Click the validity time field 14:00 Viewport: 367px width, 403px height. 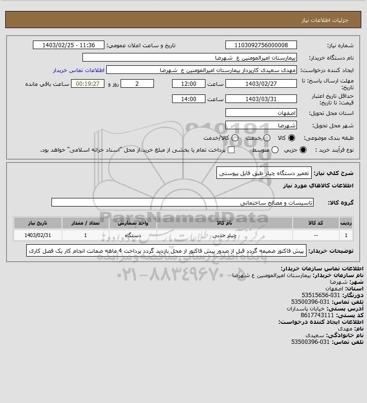(x=189, y=99)
